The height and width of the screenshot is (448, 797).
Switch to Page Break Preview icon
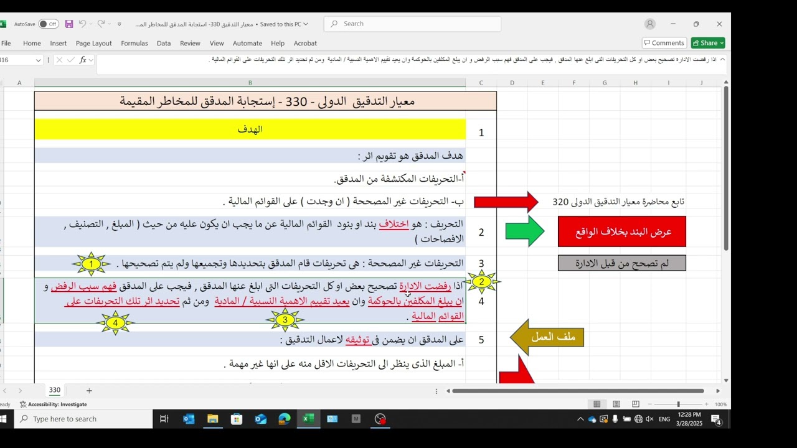click(x=636, y=404)
